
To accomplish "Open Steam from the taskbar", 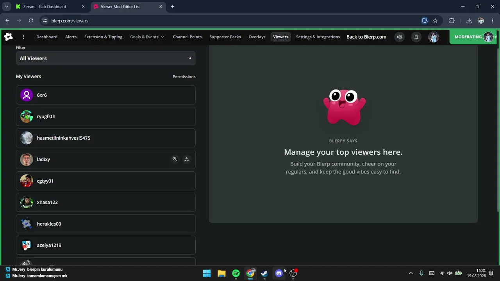I will (264, 273).
